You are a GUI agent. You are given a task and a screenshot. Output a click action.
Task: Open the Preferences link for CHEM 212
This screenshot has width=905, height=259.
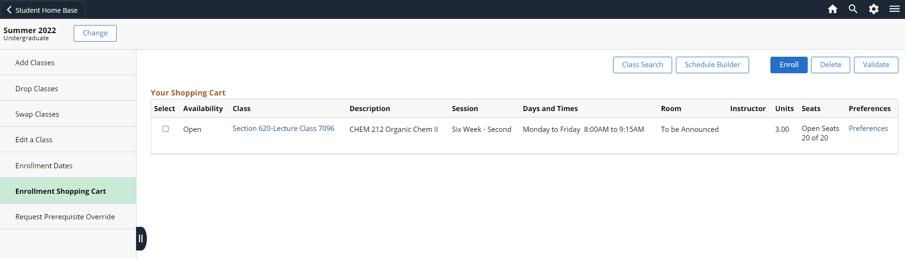pyautogui.click(x=868, y=129)
